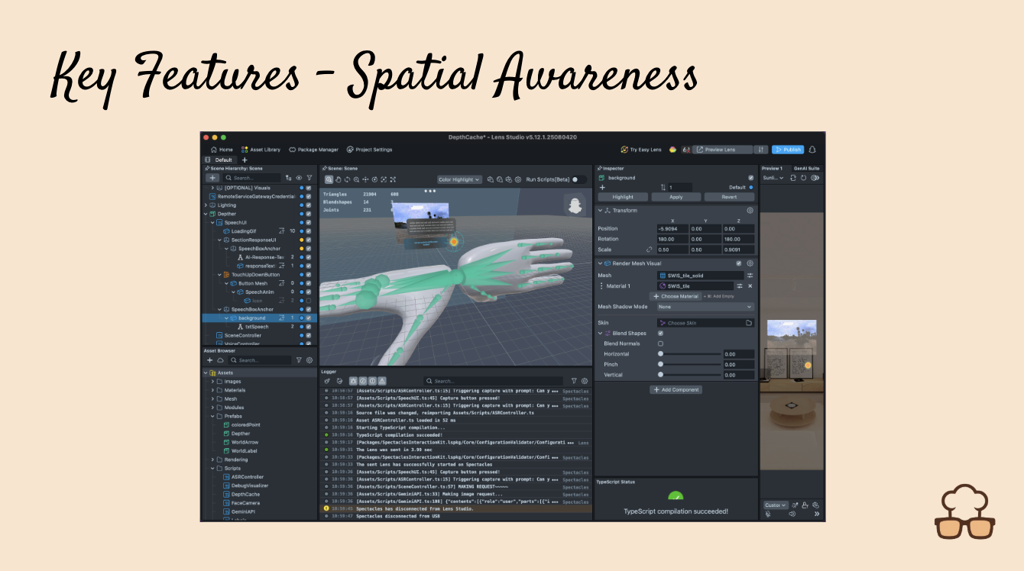
Task: Click the scale link-proportions icon
Action: (x=649, y=250)
